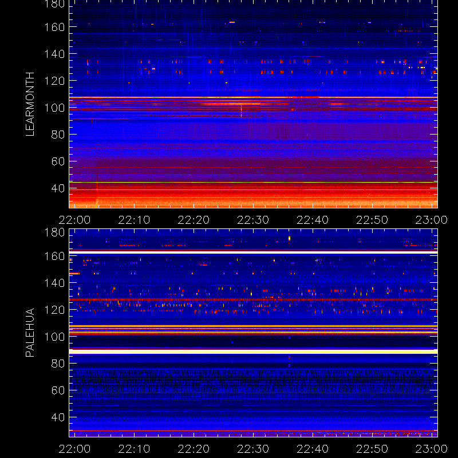Pick the 22:10 time label under LEARMONTH plot
The image size is (458, 458).
coord(134,220)
